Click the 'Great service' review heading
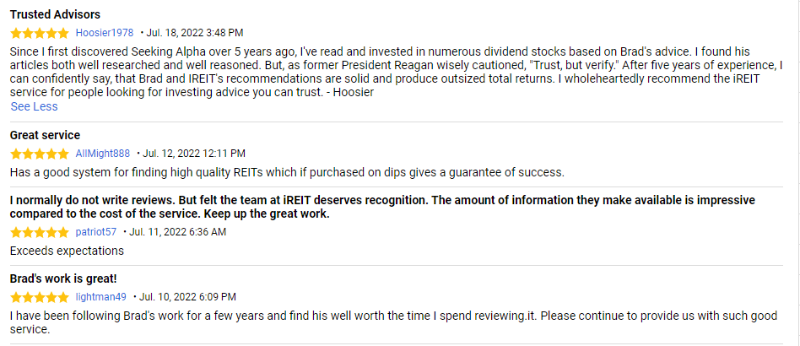This screenshot has width=800, height=346. coord(45,135)
